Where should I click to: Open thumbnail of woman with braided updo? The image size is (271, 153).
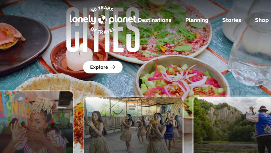tap(36, 122)
